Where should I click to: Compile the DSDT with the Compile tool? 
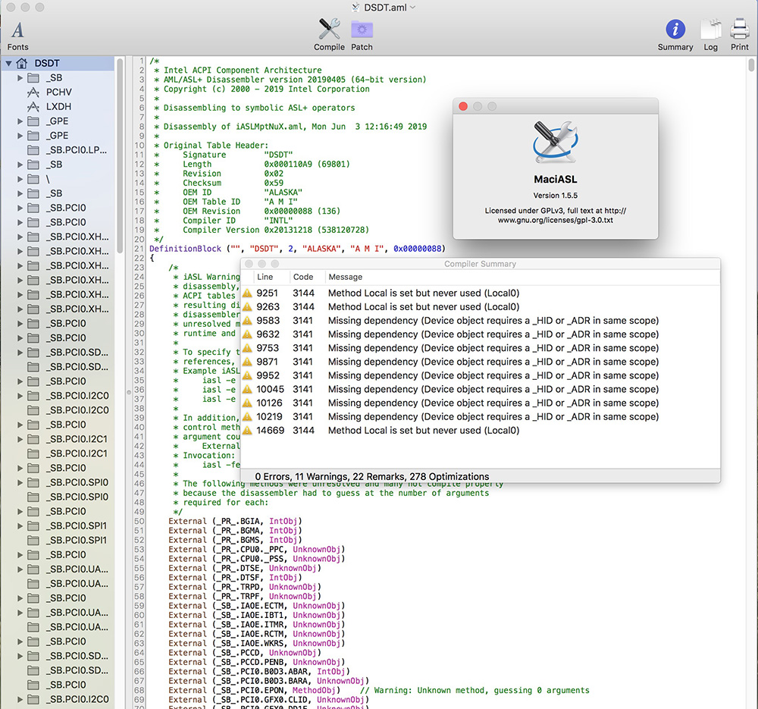329,34
